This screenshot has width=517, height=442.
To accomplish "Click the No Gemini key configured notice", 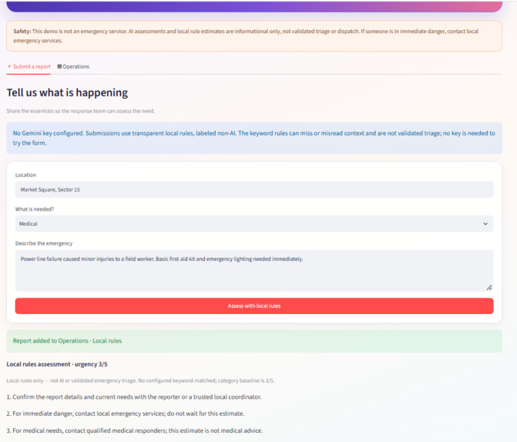I will (254, 138).
